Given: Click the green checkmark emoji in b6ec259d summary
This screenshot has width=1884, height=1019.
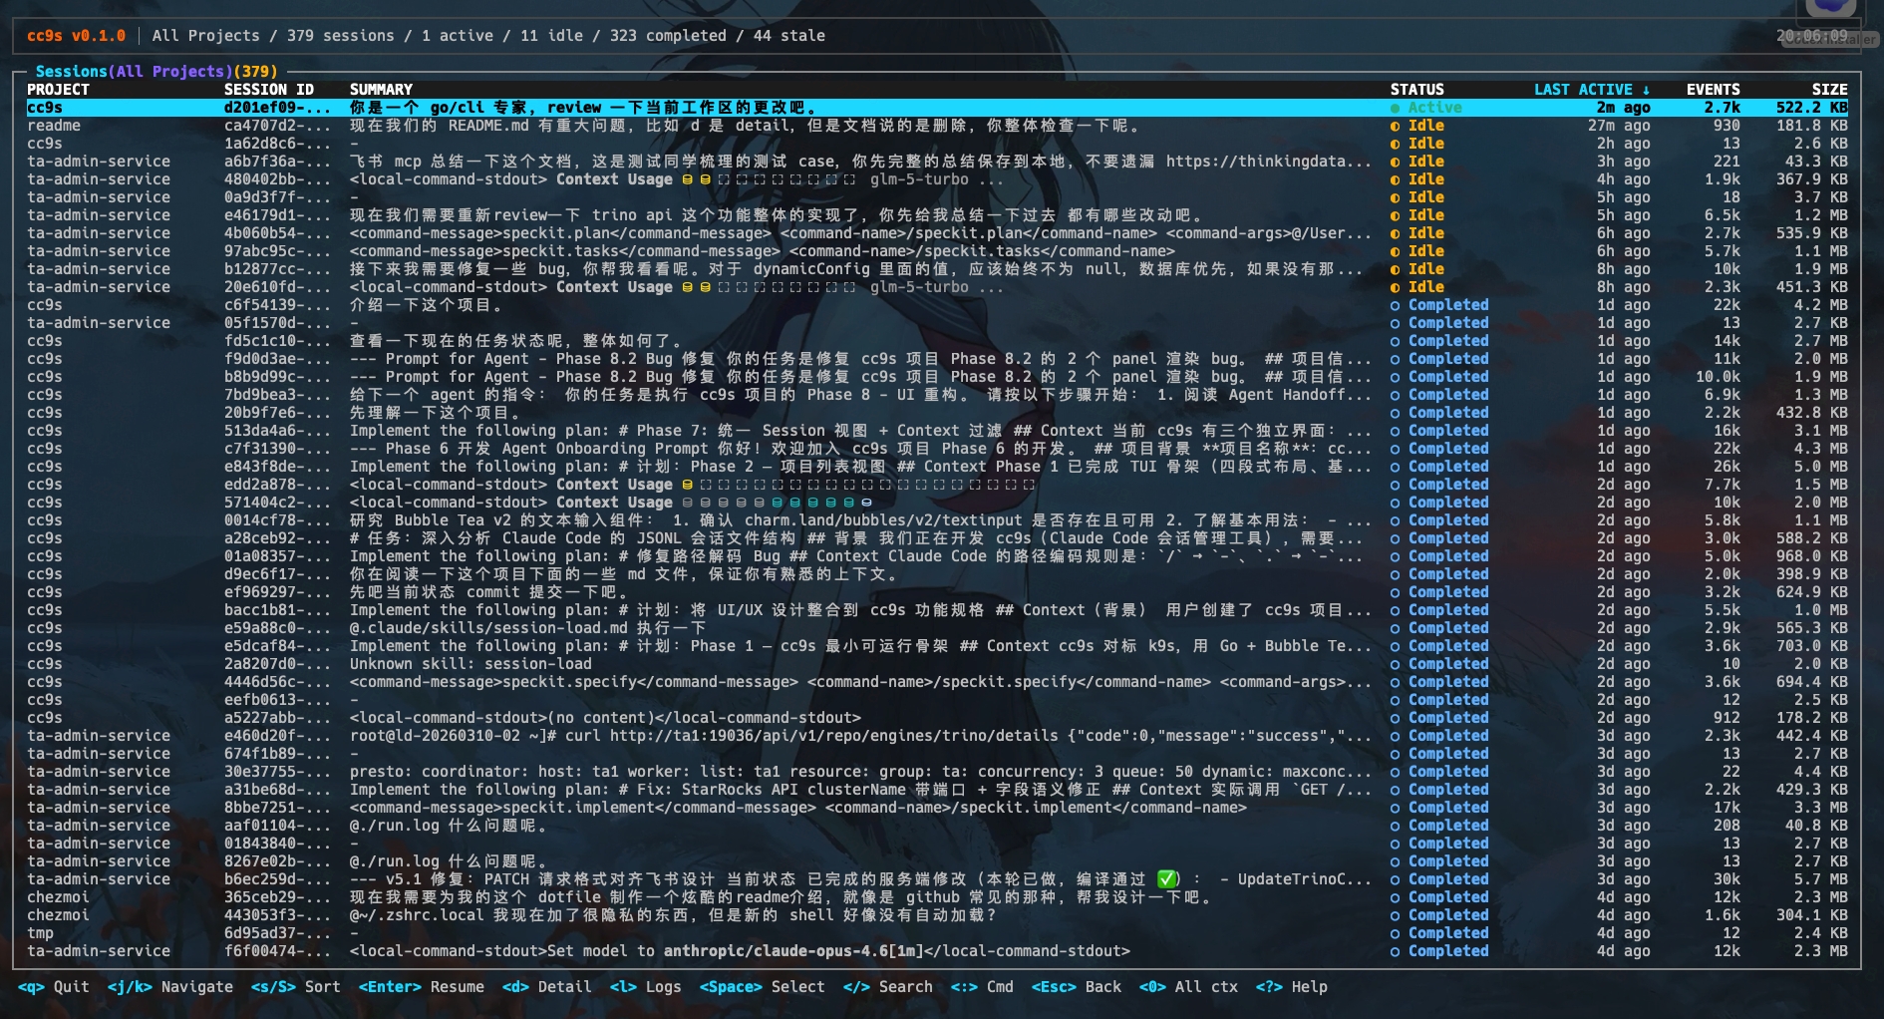Looking at the screenshot, I should 1167,879.
